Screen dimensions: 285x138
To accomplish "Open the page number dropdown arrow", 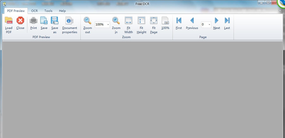I will (x=209, y=25).
